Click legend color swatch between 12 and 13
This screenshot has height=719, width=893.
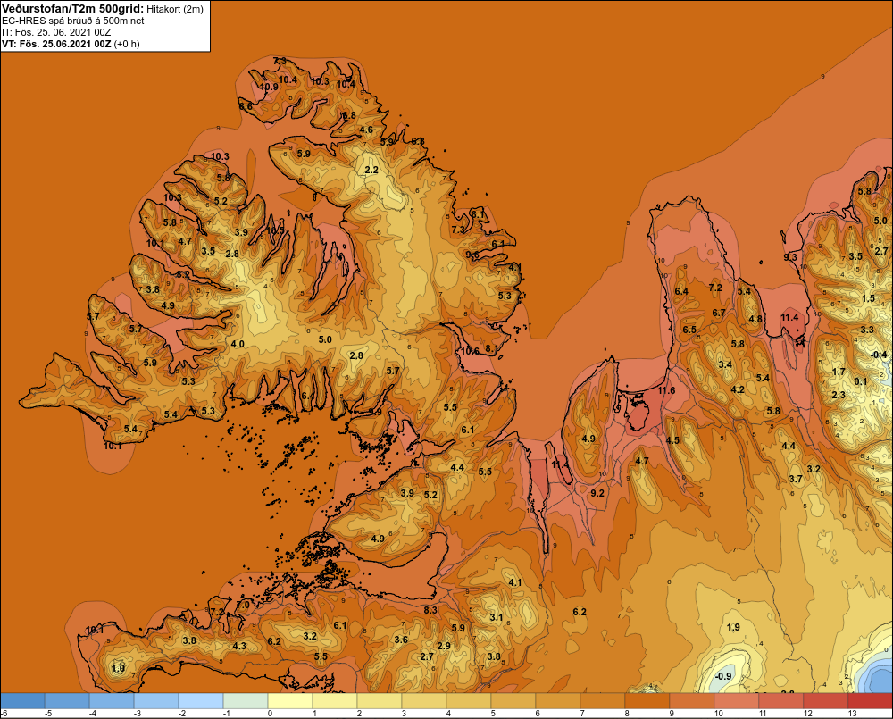pyautogui.click(x=825, y=700)
